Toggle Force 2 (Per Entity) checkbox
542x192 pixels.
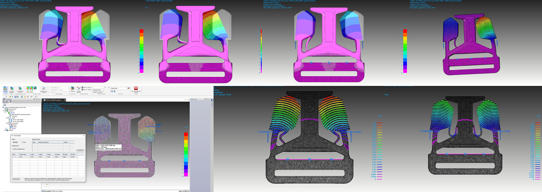tap(9, 121)
